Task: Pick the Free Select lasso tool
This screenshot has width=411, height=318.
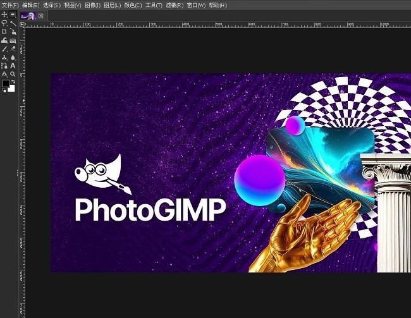Action: click(x=4, y=23)
